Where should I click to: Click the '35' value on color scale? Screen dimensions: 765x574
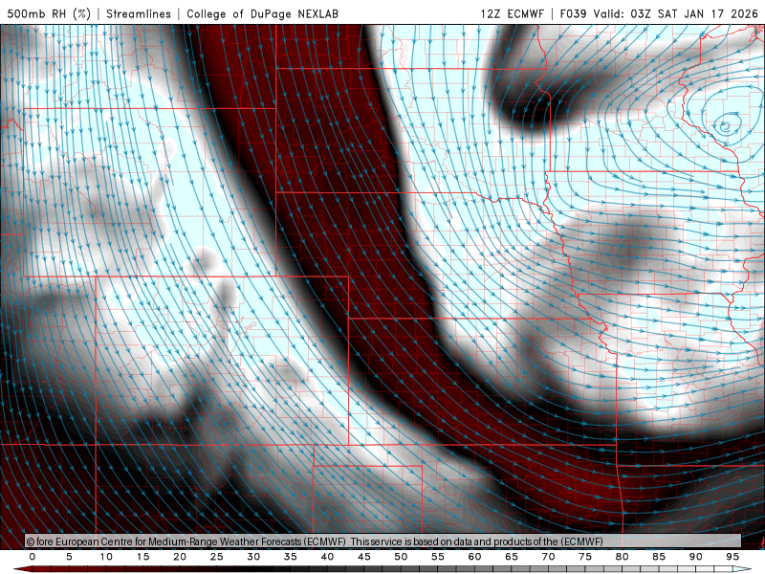tap(291, 557)
